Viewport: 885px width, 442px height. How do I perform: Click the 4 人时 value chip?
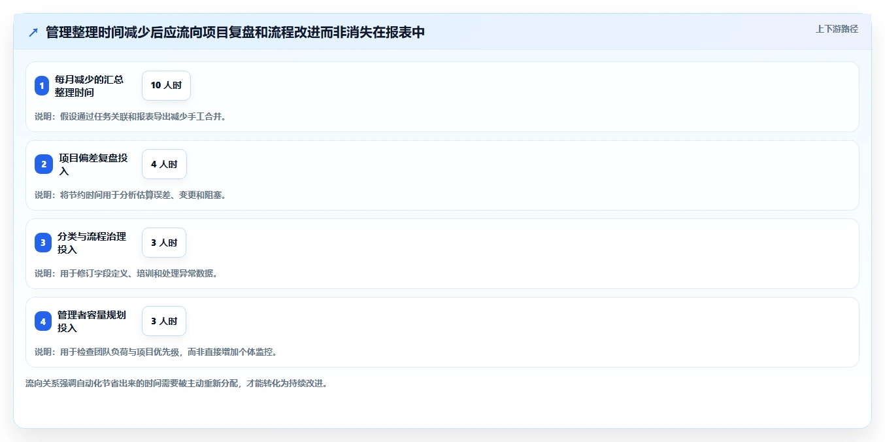(x=164, y=164)
